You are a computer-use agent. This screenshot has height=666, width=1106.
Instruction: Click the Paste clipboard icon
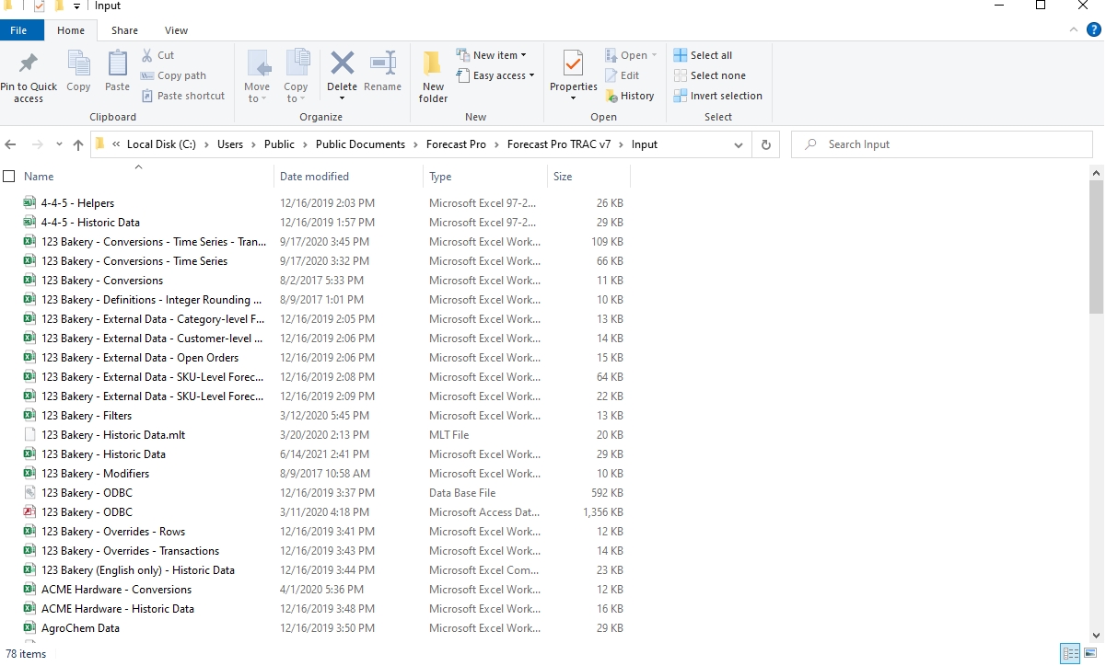pyautogui.click(x=118, y=63)
